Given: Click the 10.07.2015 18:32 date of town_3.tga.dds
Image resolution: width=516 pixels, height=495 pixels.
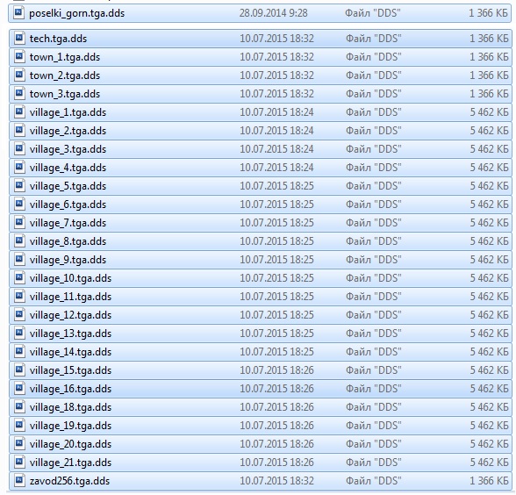Looking at the screenshot, I should (x=276, y=94).
